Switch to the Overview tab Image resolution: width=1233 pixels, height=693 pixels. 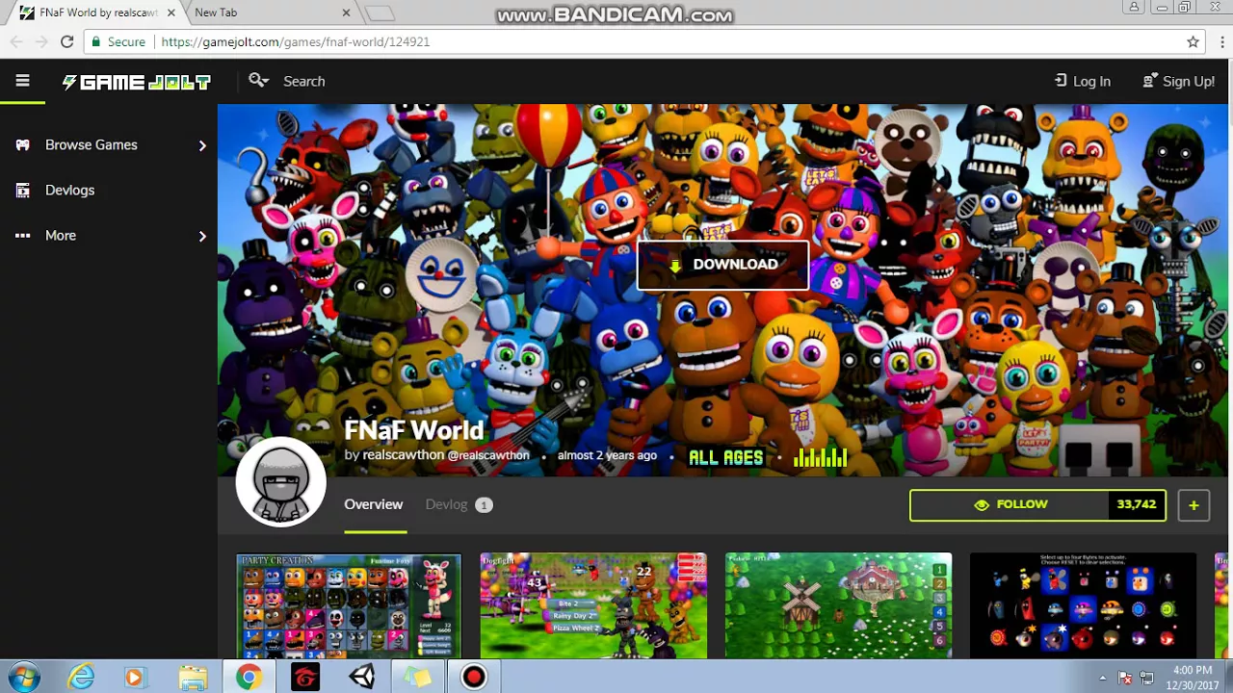pyautogui.click(x=374, y=504)
